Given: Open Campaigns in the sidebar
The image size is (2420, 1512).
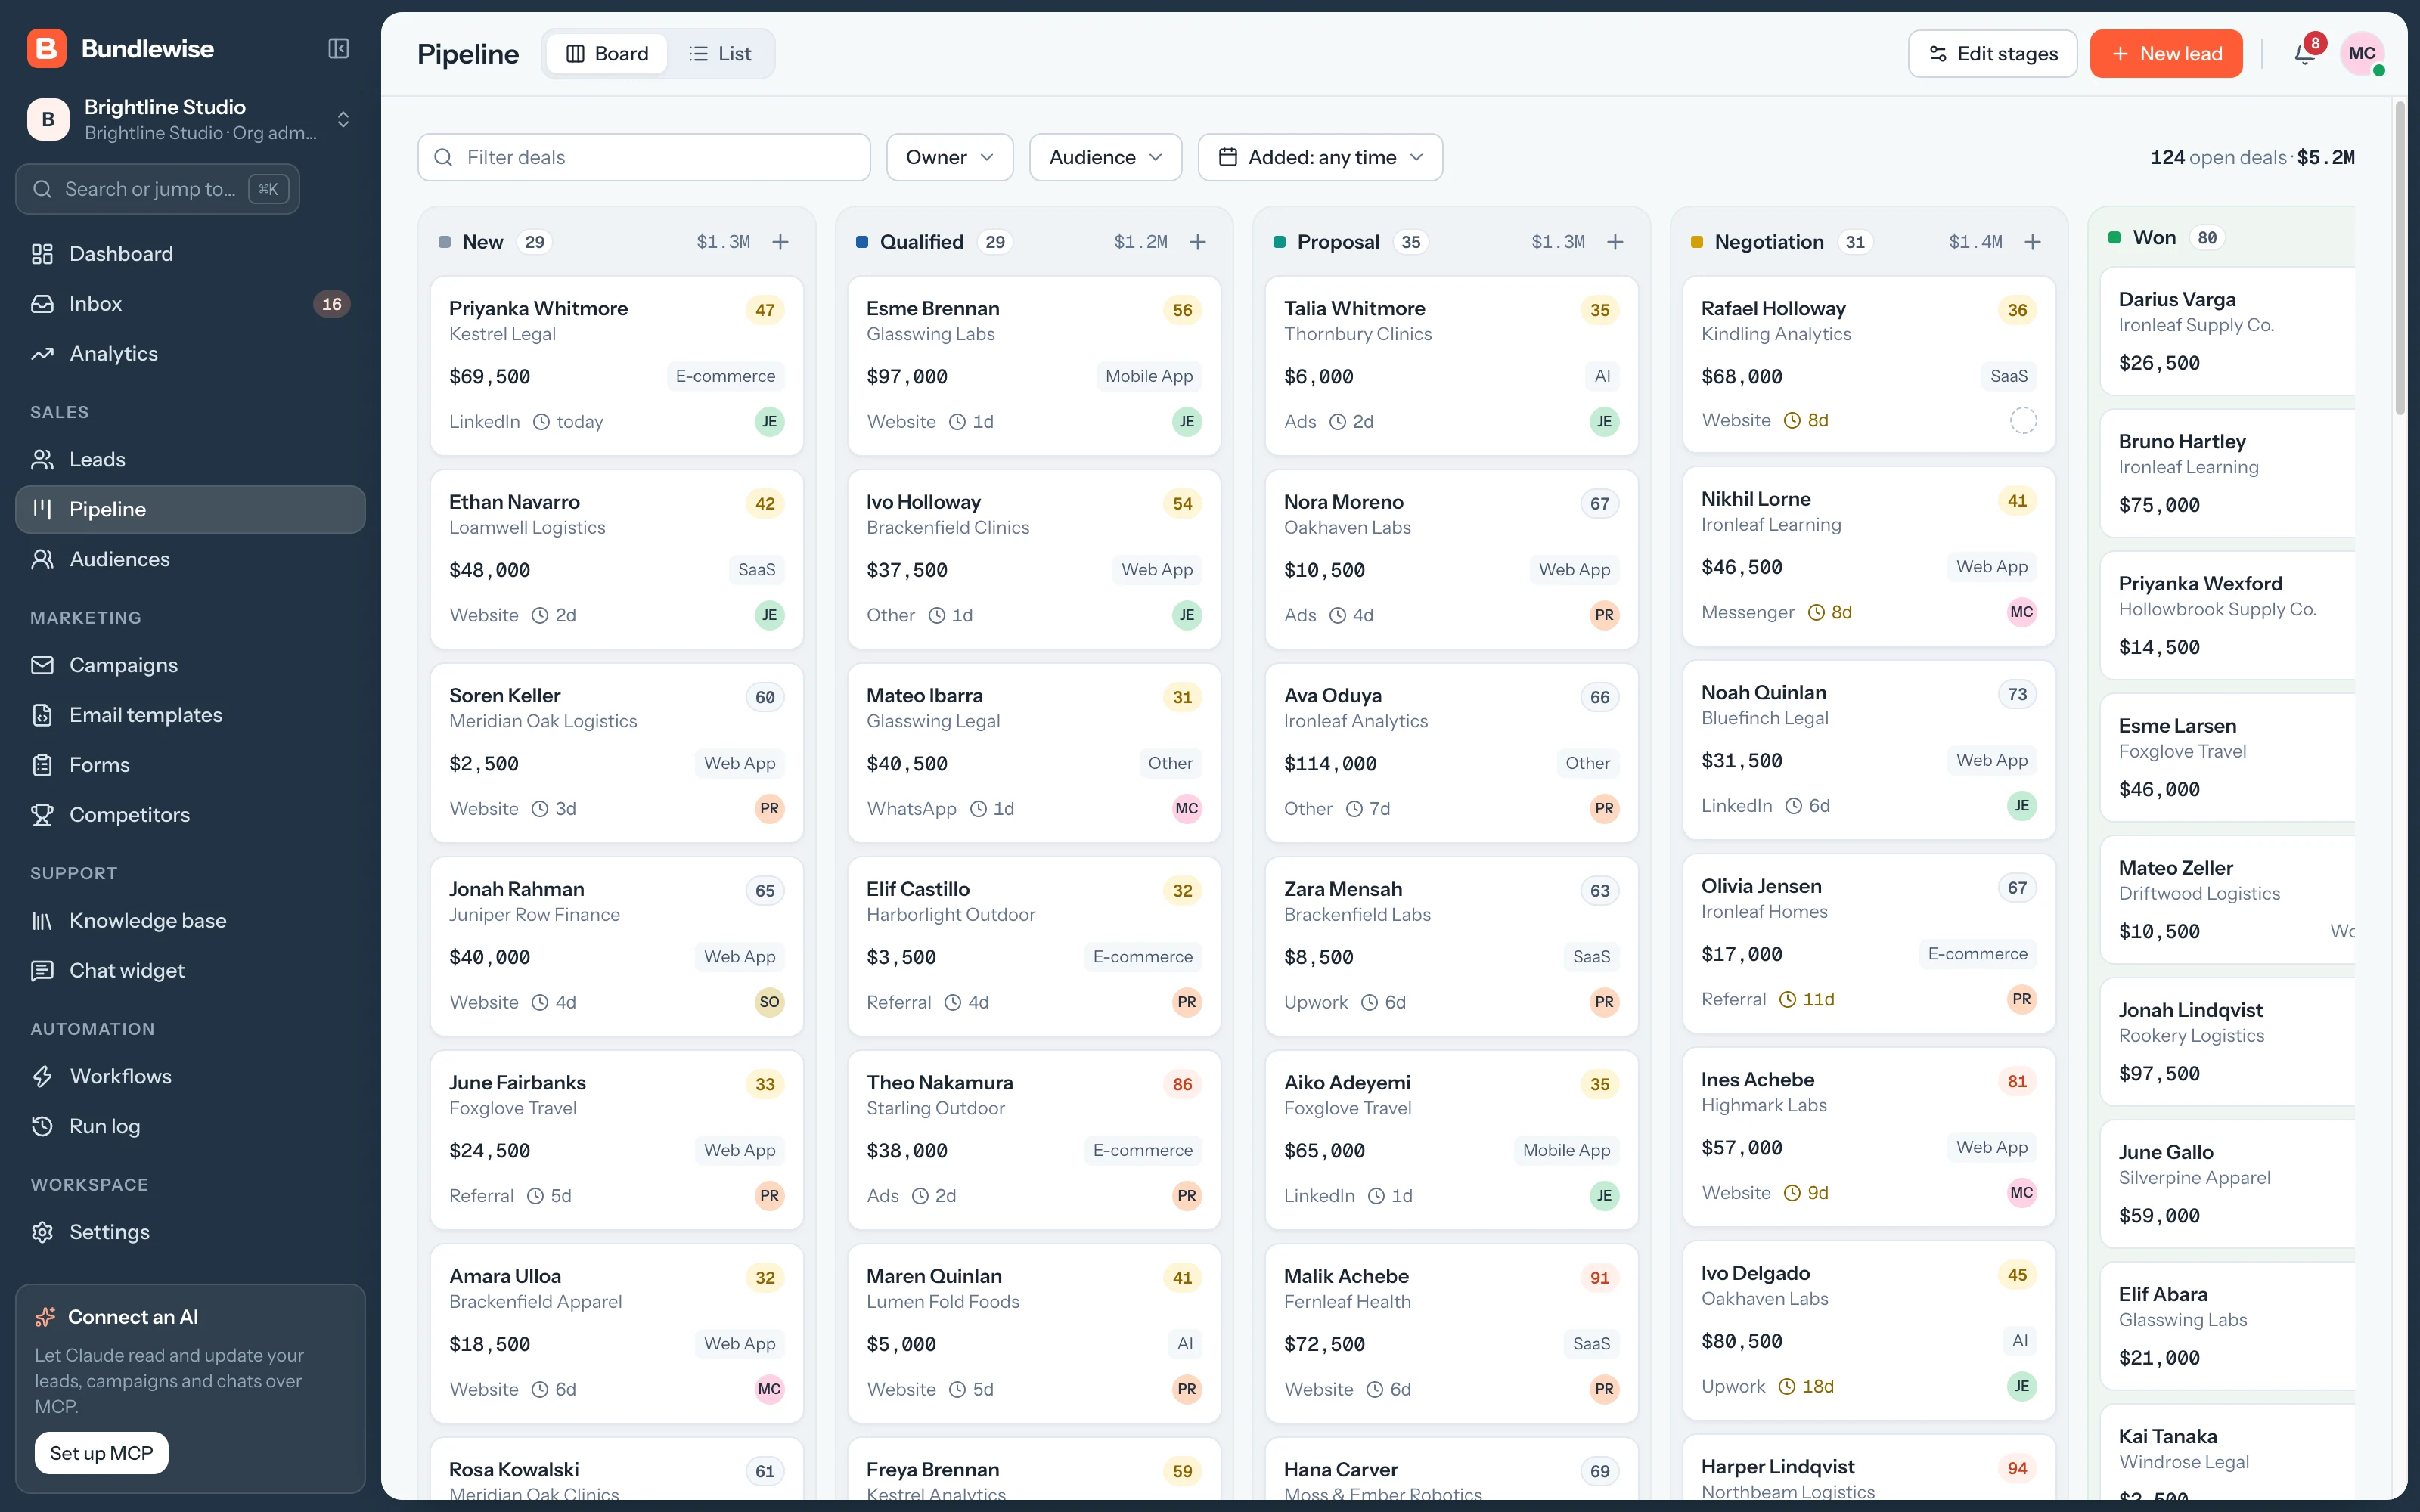Looking at the screenshot, I should 190,665.
